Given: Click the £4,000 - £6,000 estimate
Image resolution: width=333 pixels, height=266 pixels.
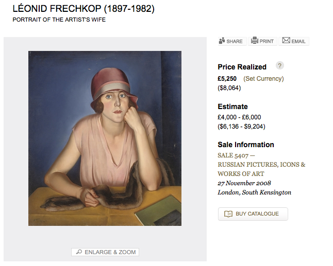Looking at the screenshot, I should pos(239,117).
